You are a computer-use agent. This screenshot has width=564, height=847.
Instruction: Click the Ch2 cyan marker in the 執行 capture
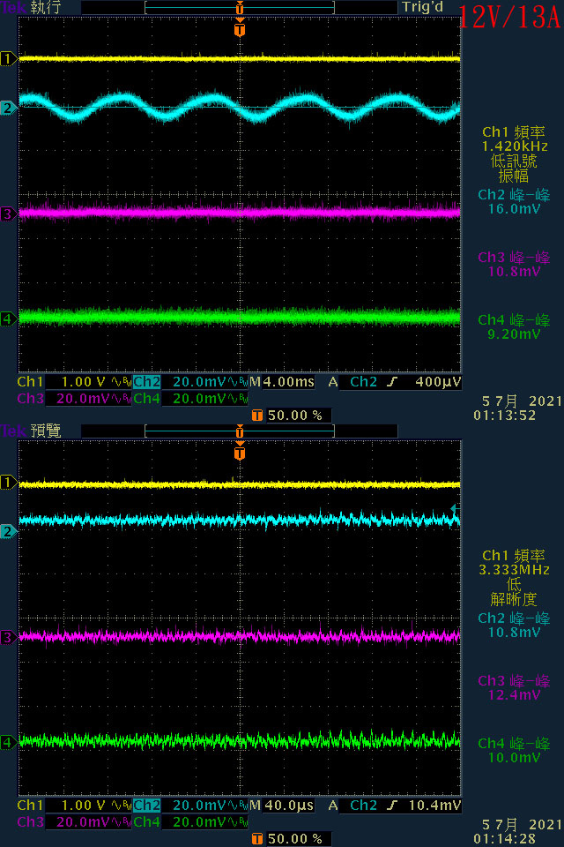[x=8, y=108]
